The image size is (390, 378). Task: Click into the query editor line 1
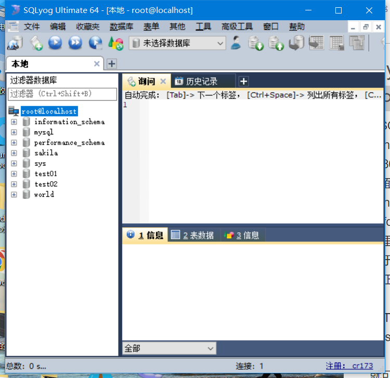point(265,105)
